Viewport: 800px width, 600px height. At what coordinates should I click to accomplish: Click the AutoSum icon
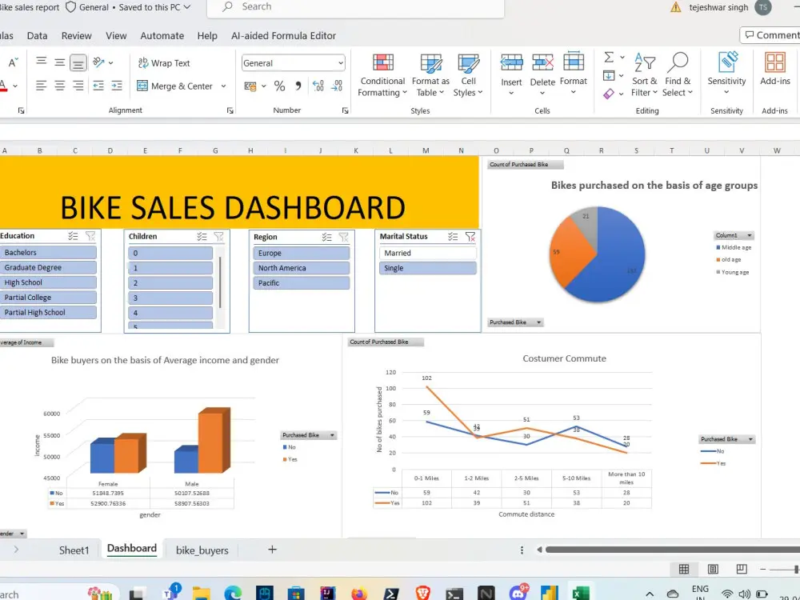tap(610, 58)
